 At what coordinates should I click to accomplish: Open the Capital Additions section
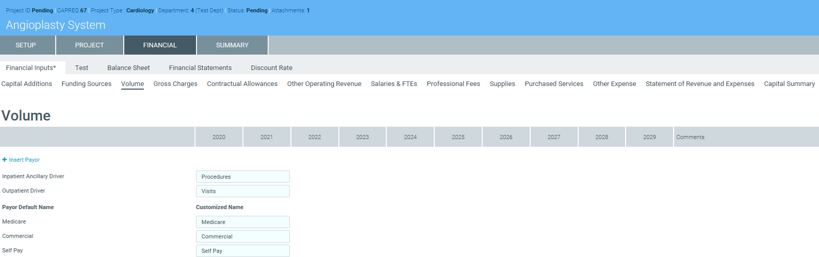(x=27, y=84)
